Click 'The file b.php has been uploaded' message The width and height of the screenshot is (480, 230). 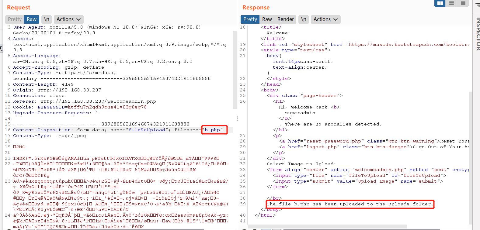pos(350,204)
